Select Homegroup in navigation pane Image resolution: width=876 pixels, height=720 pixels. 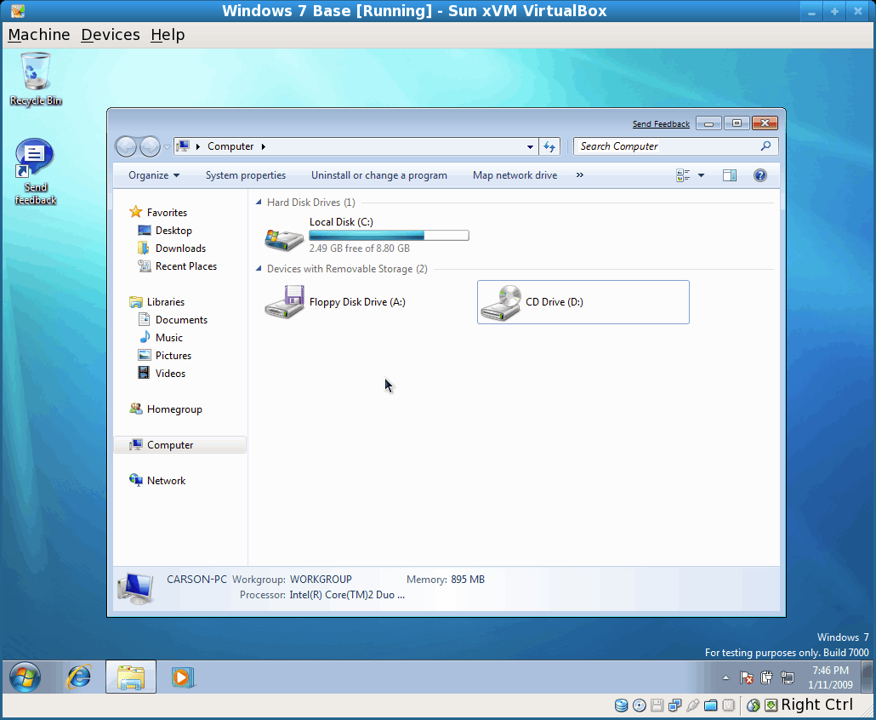174,409
